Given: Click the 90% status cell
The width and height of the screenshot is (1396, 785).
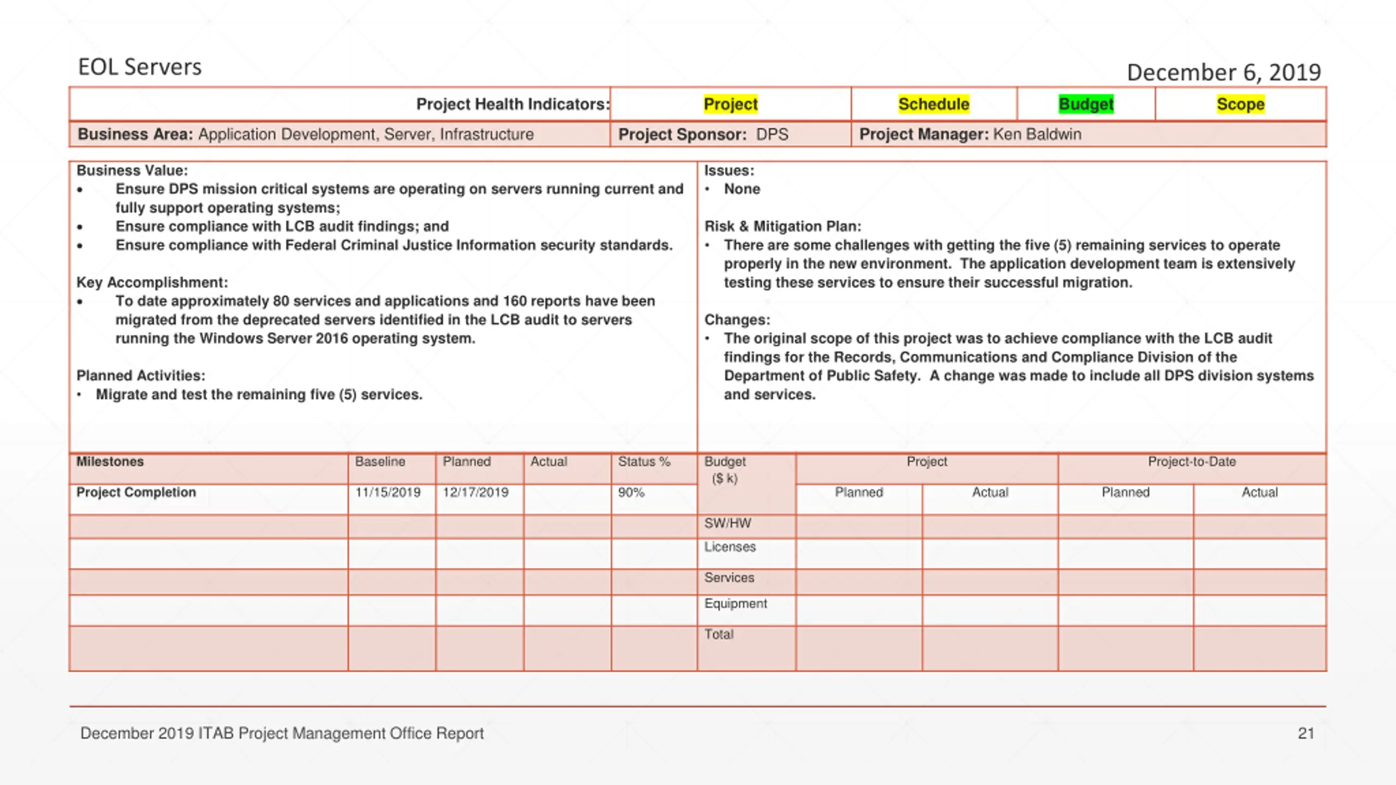Looking at the screenshot, I should [654, 499].
